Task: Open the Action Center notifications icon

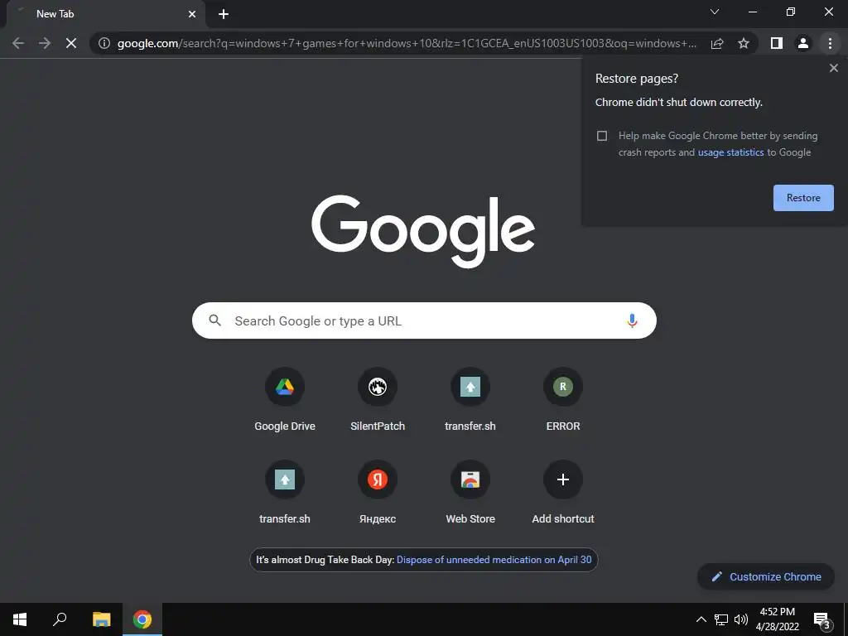Action: 821,619
